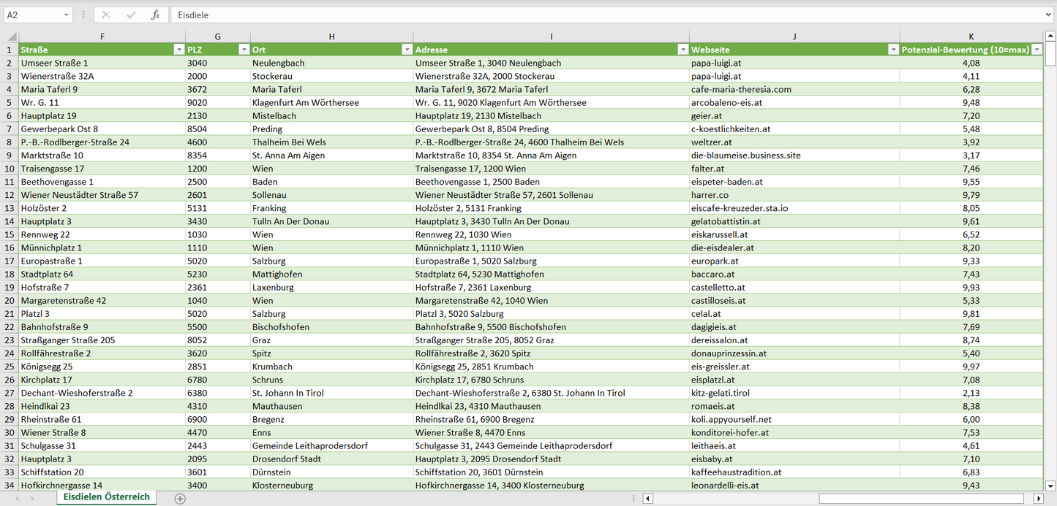The image size is (1057, 506).
Task: Click the formula bar input showing Eisdiele
Action: (607, 15)
